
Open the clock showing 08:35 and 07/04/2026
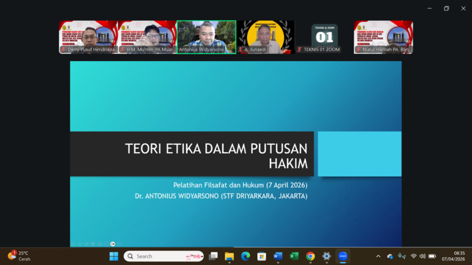tap(454, 256)
